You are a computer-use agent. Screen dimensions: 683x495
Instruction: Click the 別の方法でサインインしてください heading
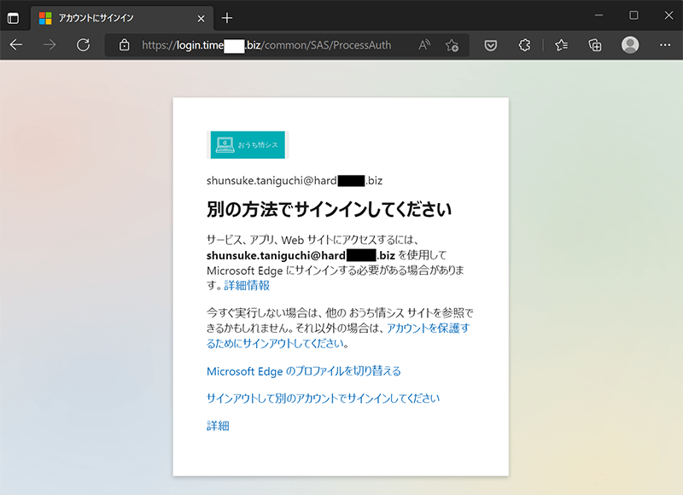pos(329,209)
